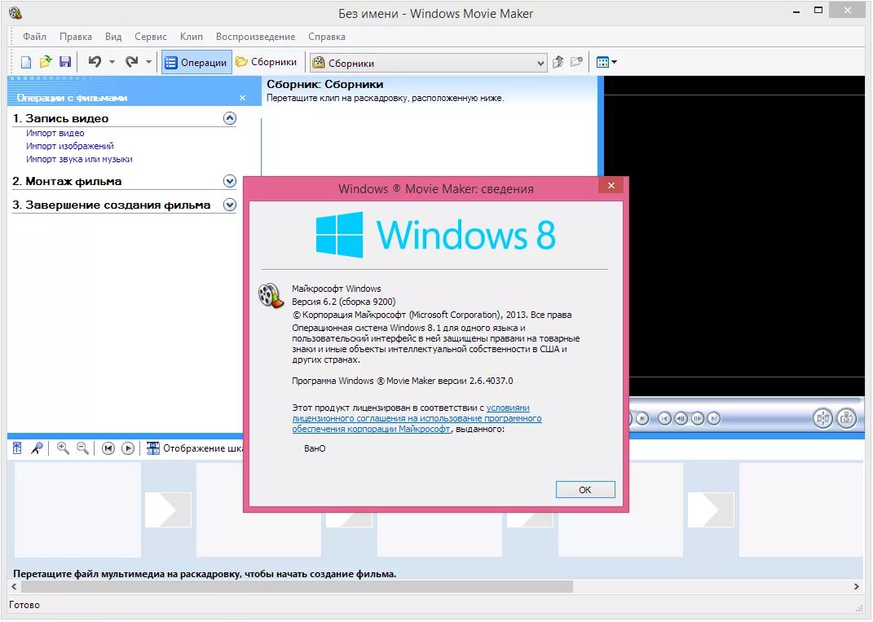The width and height of the screenshot is (873, 622).
Task: Redo the last undone action
Action: (x=131, y=62)
